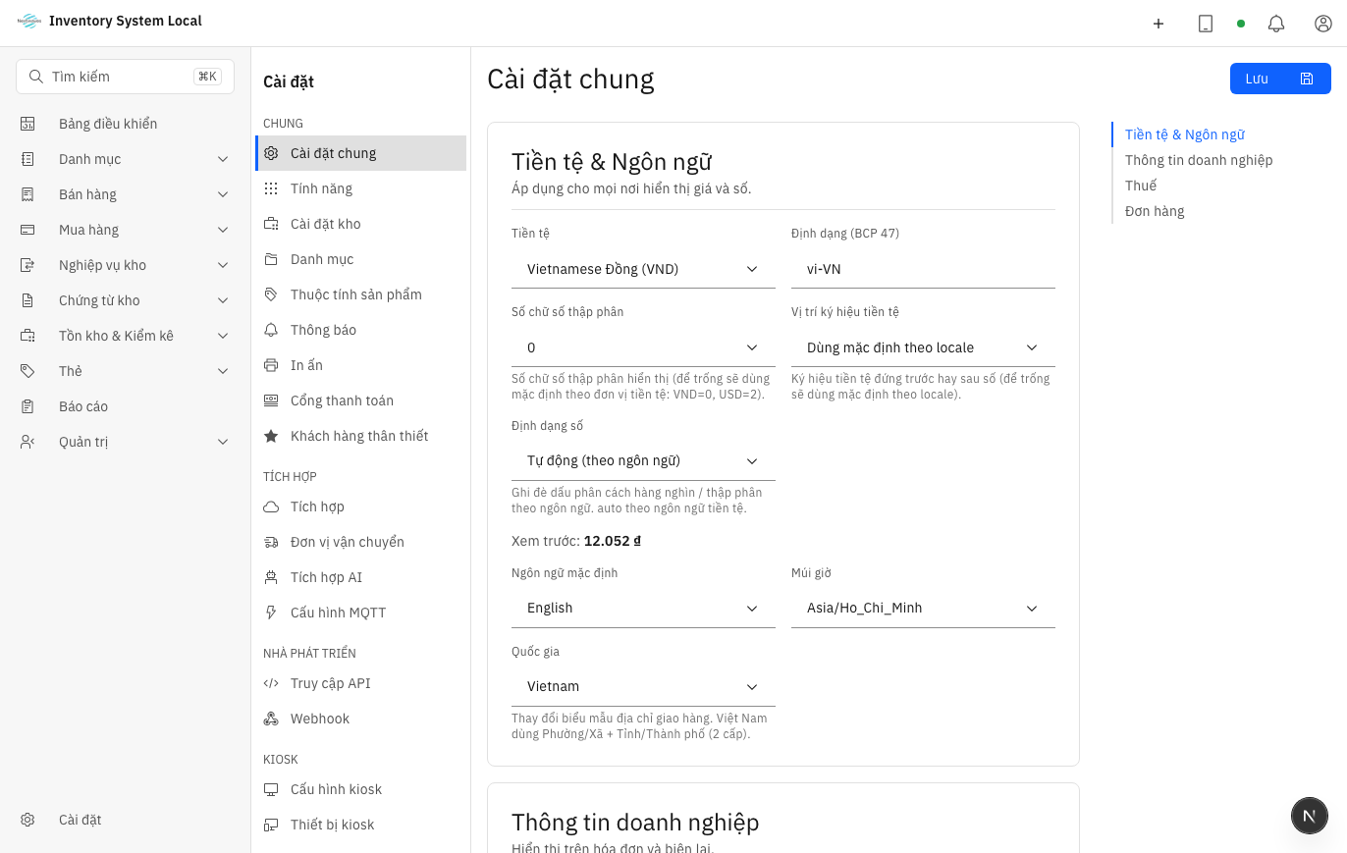Viewport: 1347px width, 853px height.
Task: Expand the Bán hàng sidebar chevron
Action: [x=223, y=194]
